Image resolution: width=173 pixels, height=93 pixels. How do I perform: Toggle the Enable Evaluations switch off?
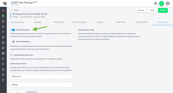tap(13, 30)
